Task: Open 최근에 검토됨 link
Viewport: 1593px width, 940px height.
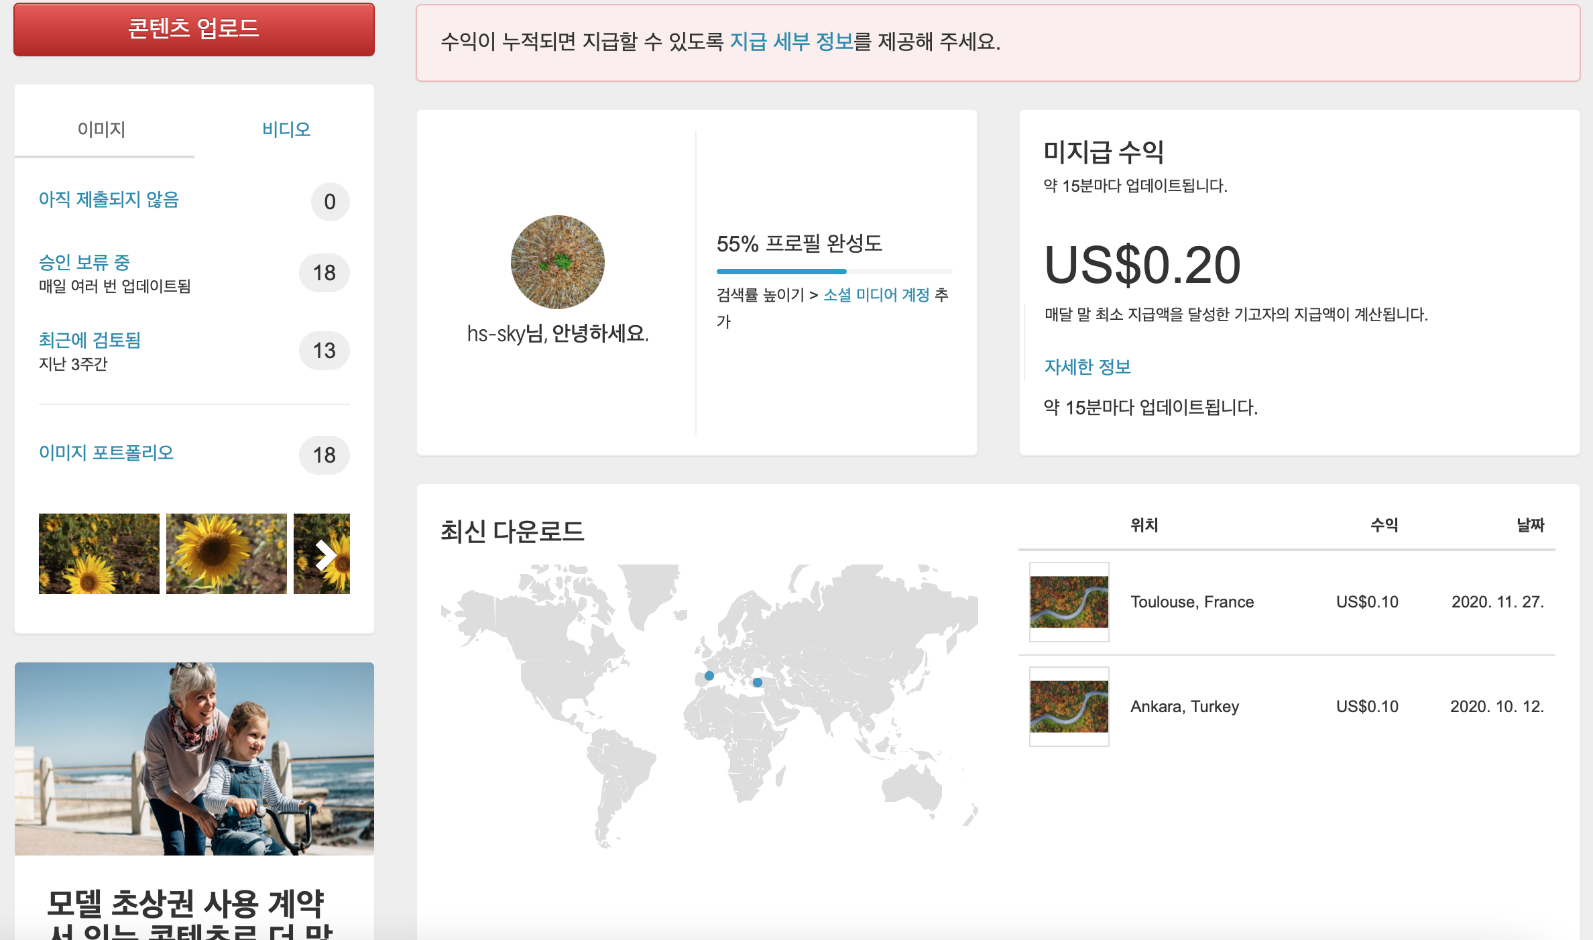Action: click(90, 340)
